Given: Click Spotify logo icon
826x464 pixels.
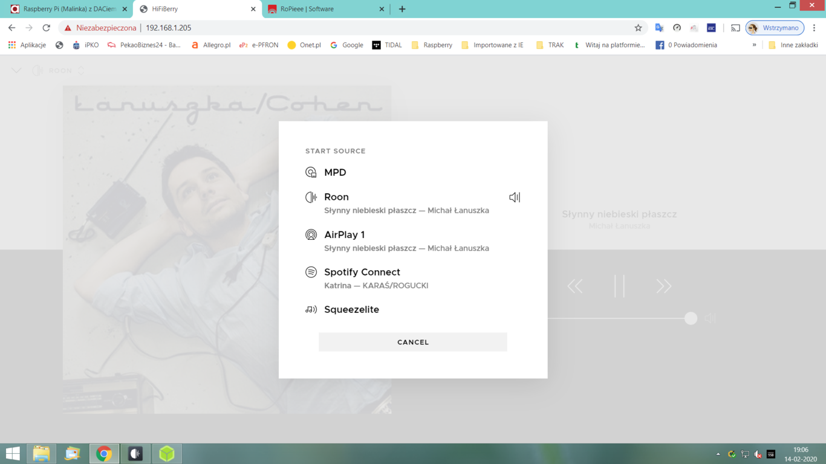Looking at the screenshot, I should [x=311, y=272].
